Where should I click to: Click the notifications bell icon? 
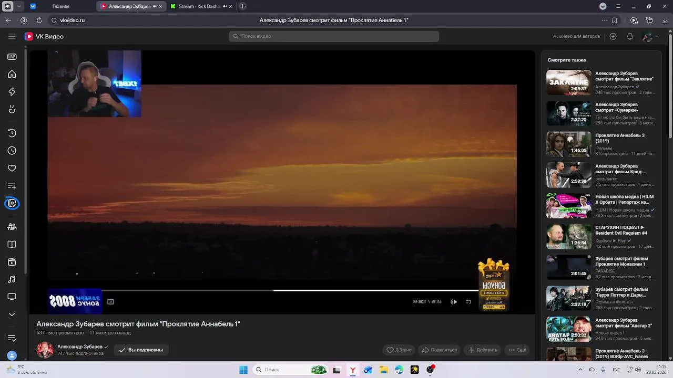tap(629, 36)
